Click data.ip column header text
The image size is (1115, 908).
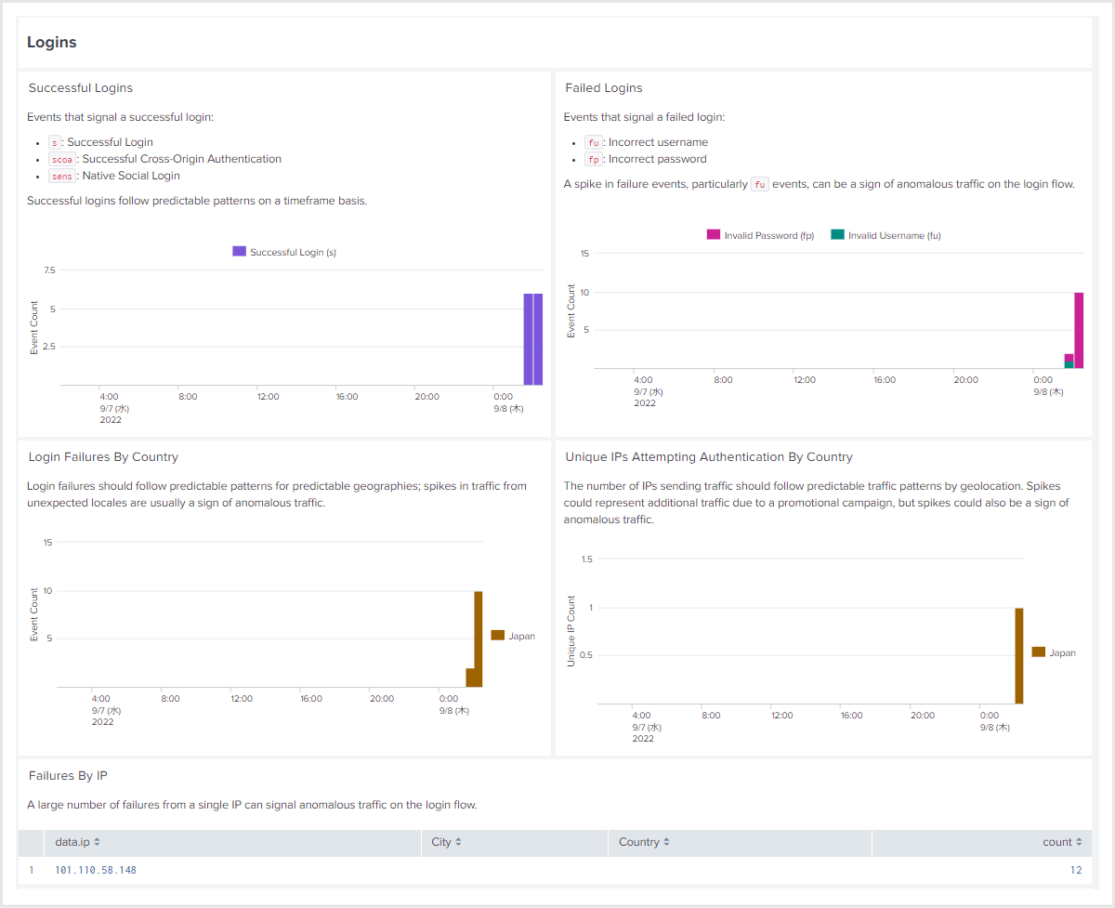(72, 842)
